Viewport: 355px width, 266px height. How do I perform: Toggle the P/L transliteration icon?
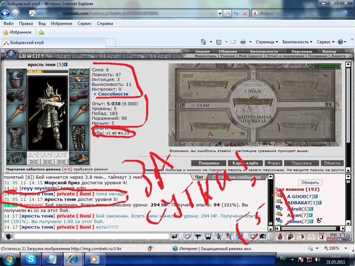click(229, 237)
